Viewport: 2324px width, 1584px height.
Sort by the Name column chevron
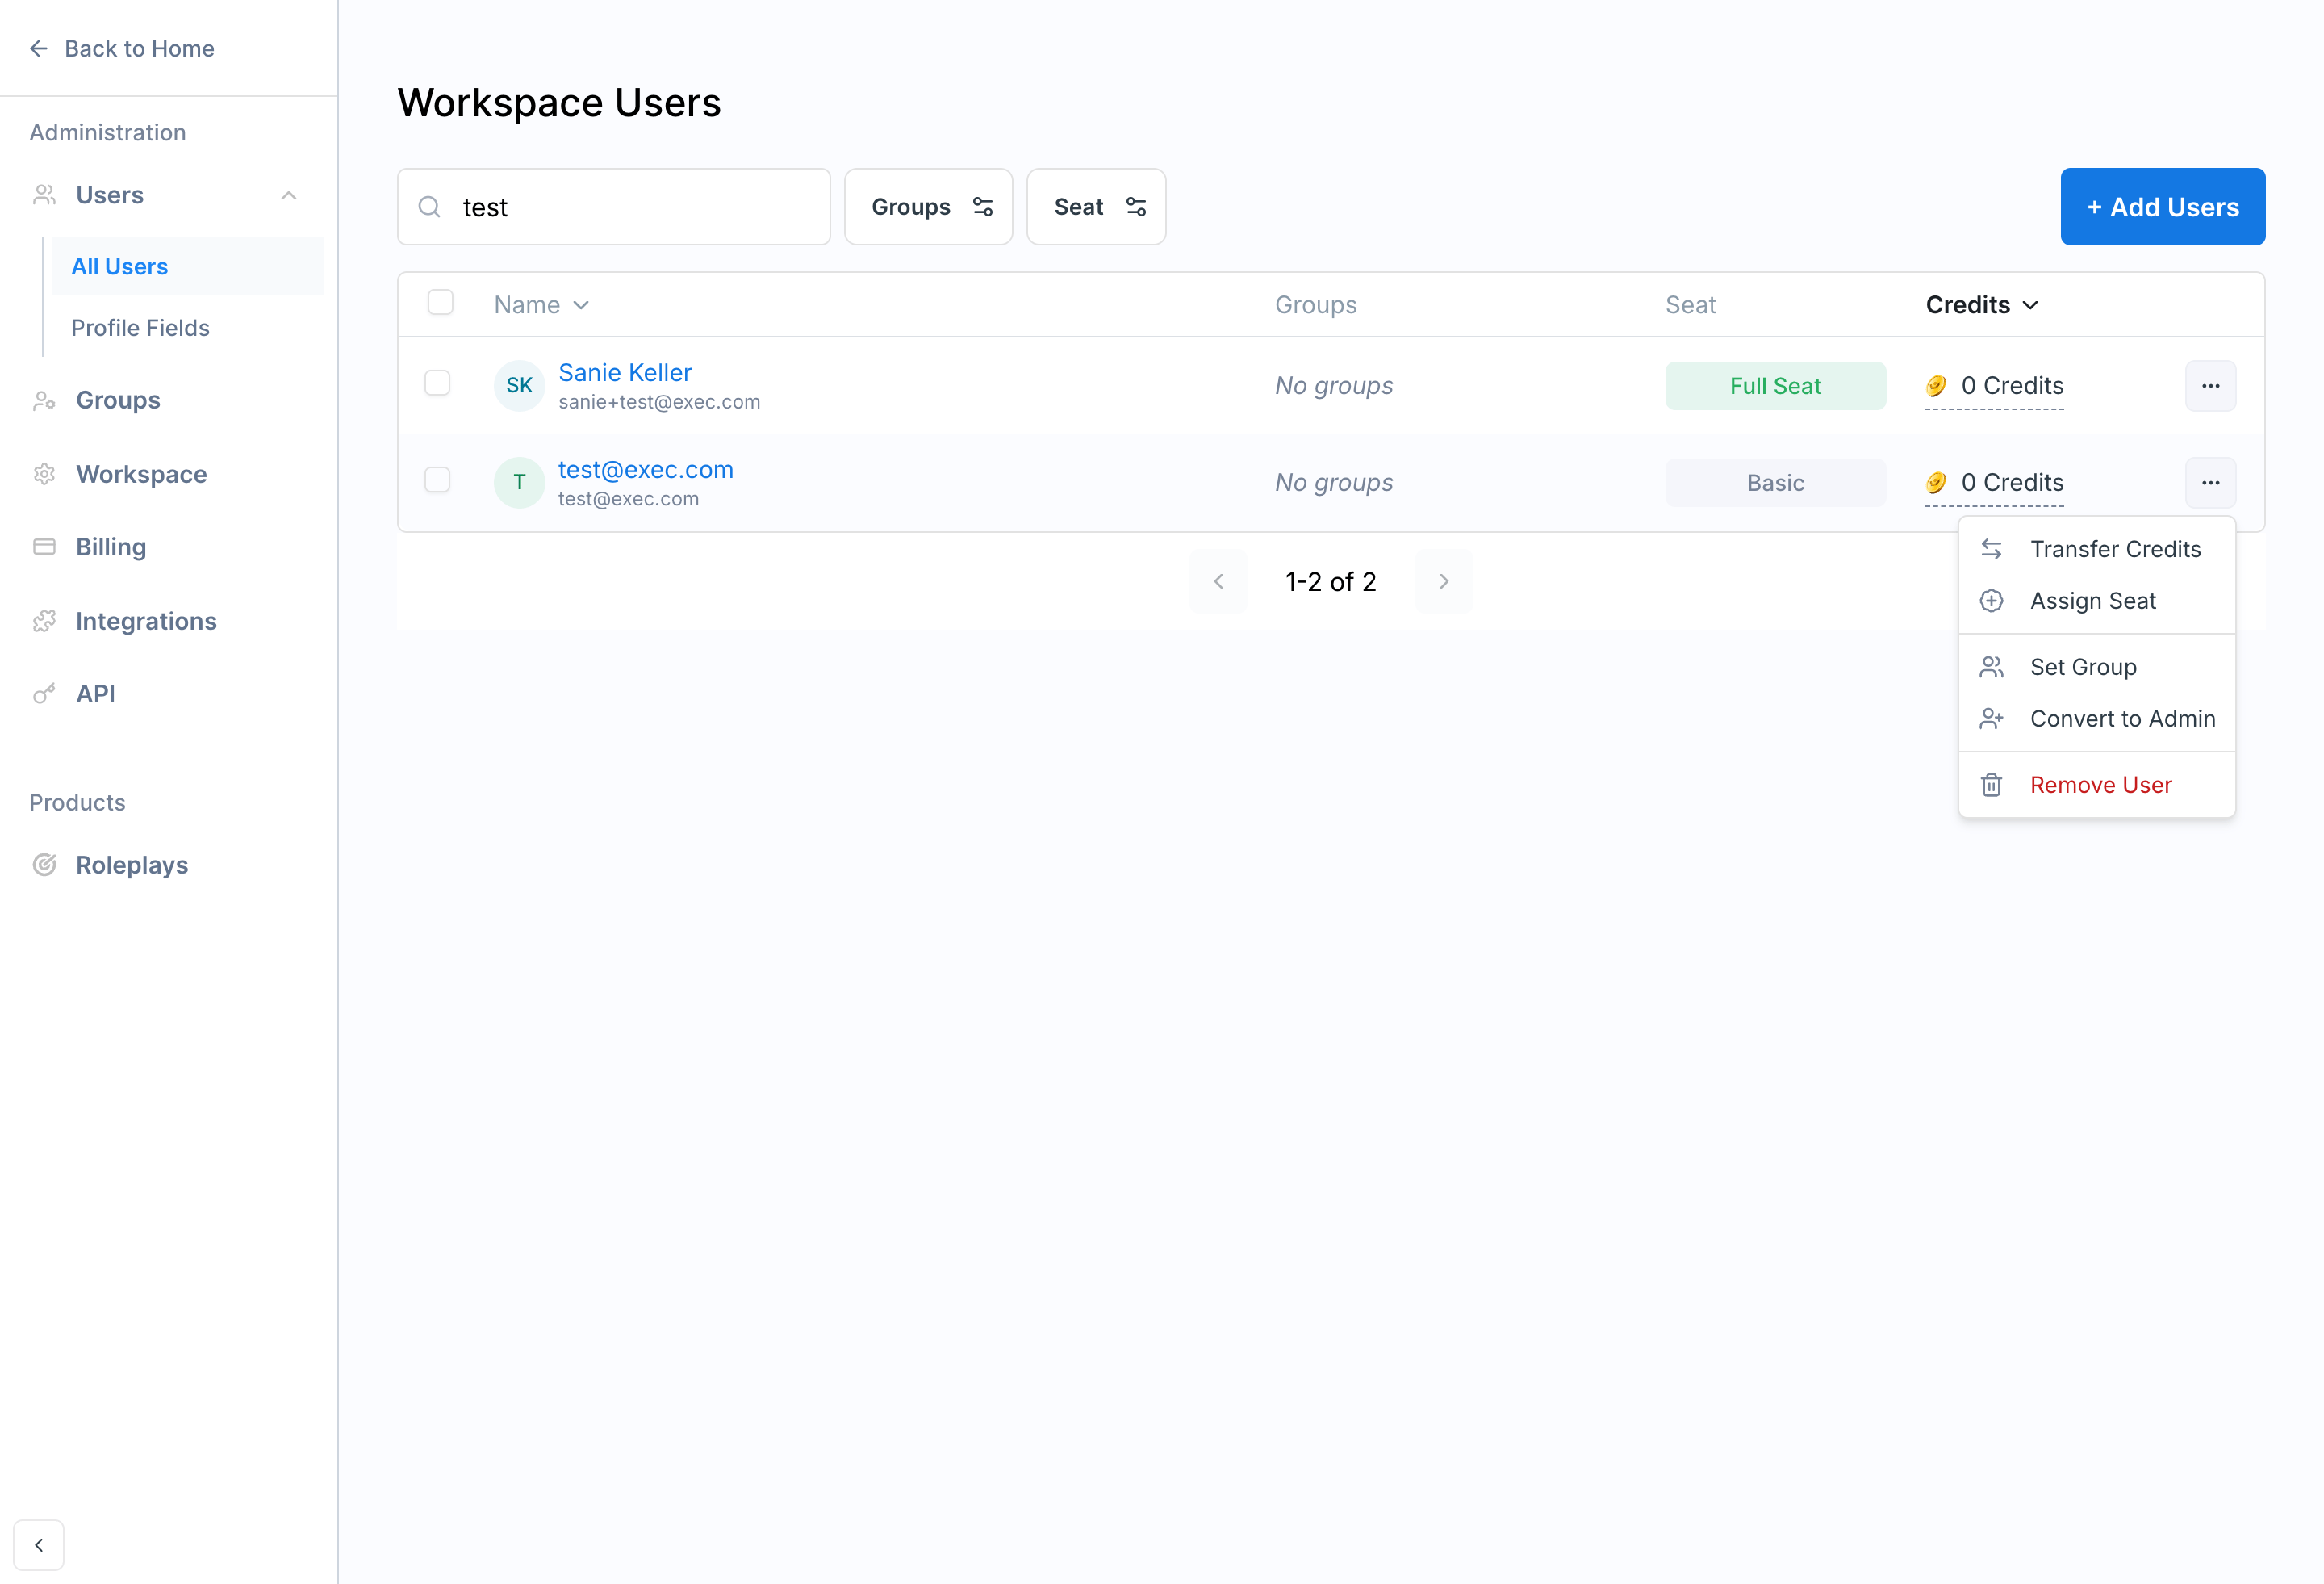pyautogui.click(x=581, y=305)
